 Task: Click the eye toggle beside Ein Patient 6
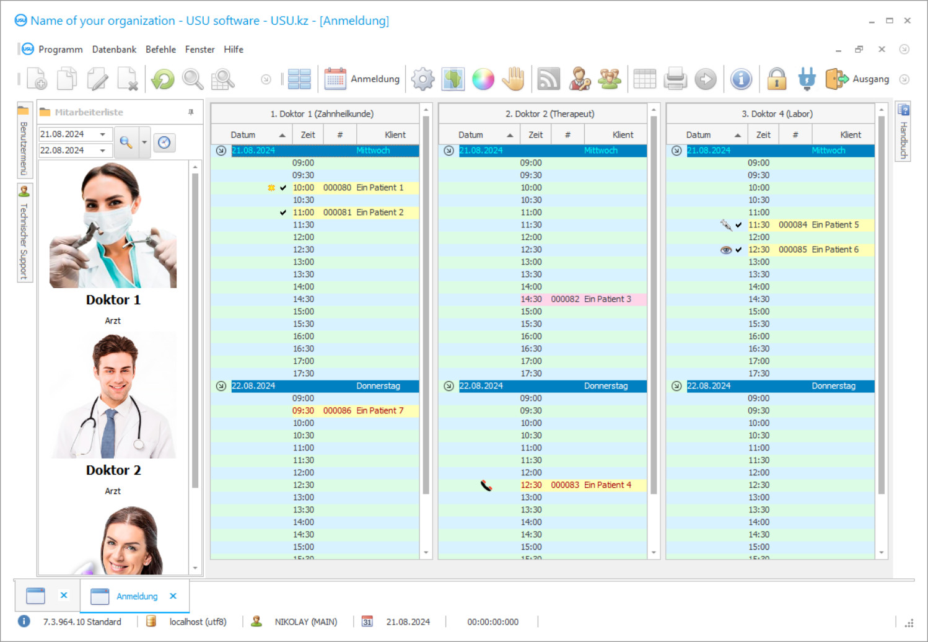(x=725, y=249)
